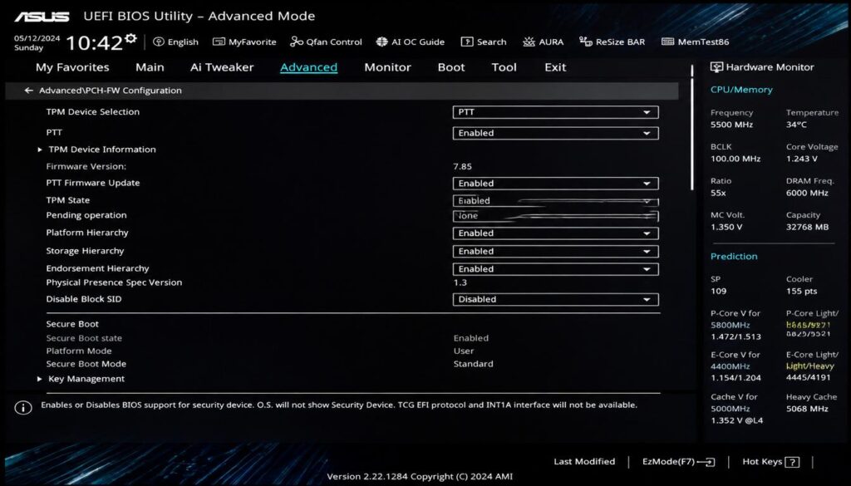Open Qfan Control utility

326,42
